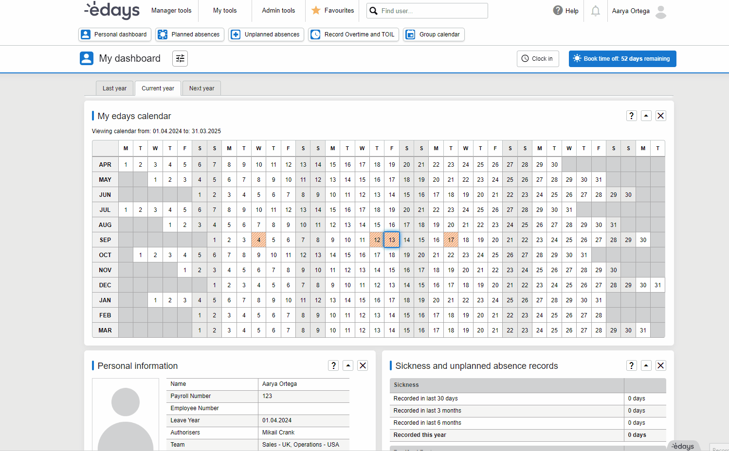The image size is (729, 451).
Task: Click Record Overtime clock icon
Action: (315, 35)
